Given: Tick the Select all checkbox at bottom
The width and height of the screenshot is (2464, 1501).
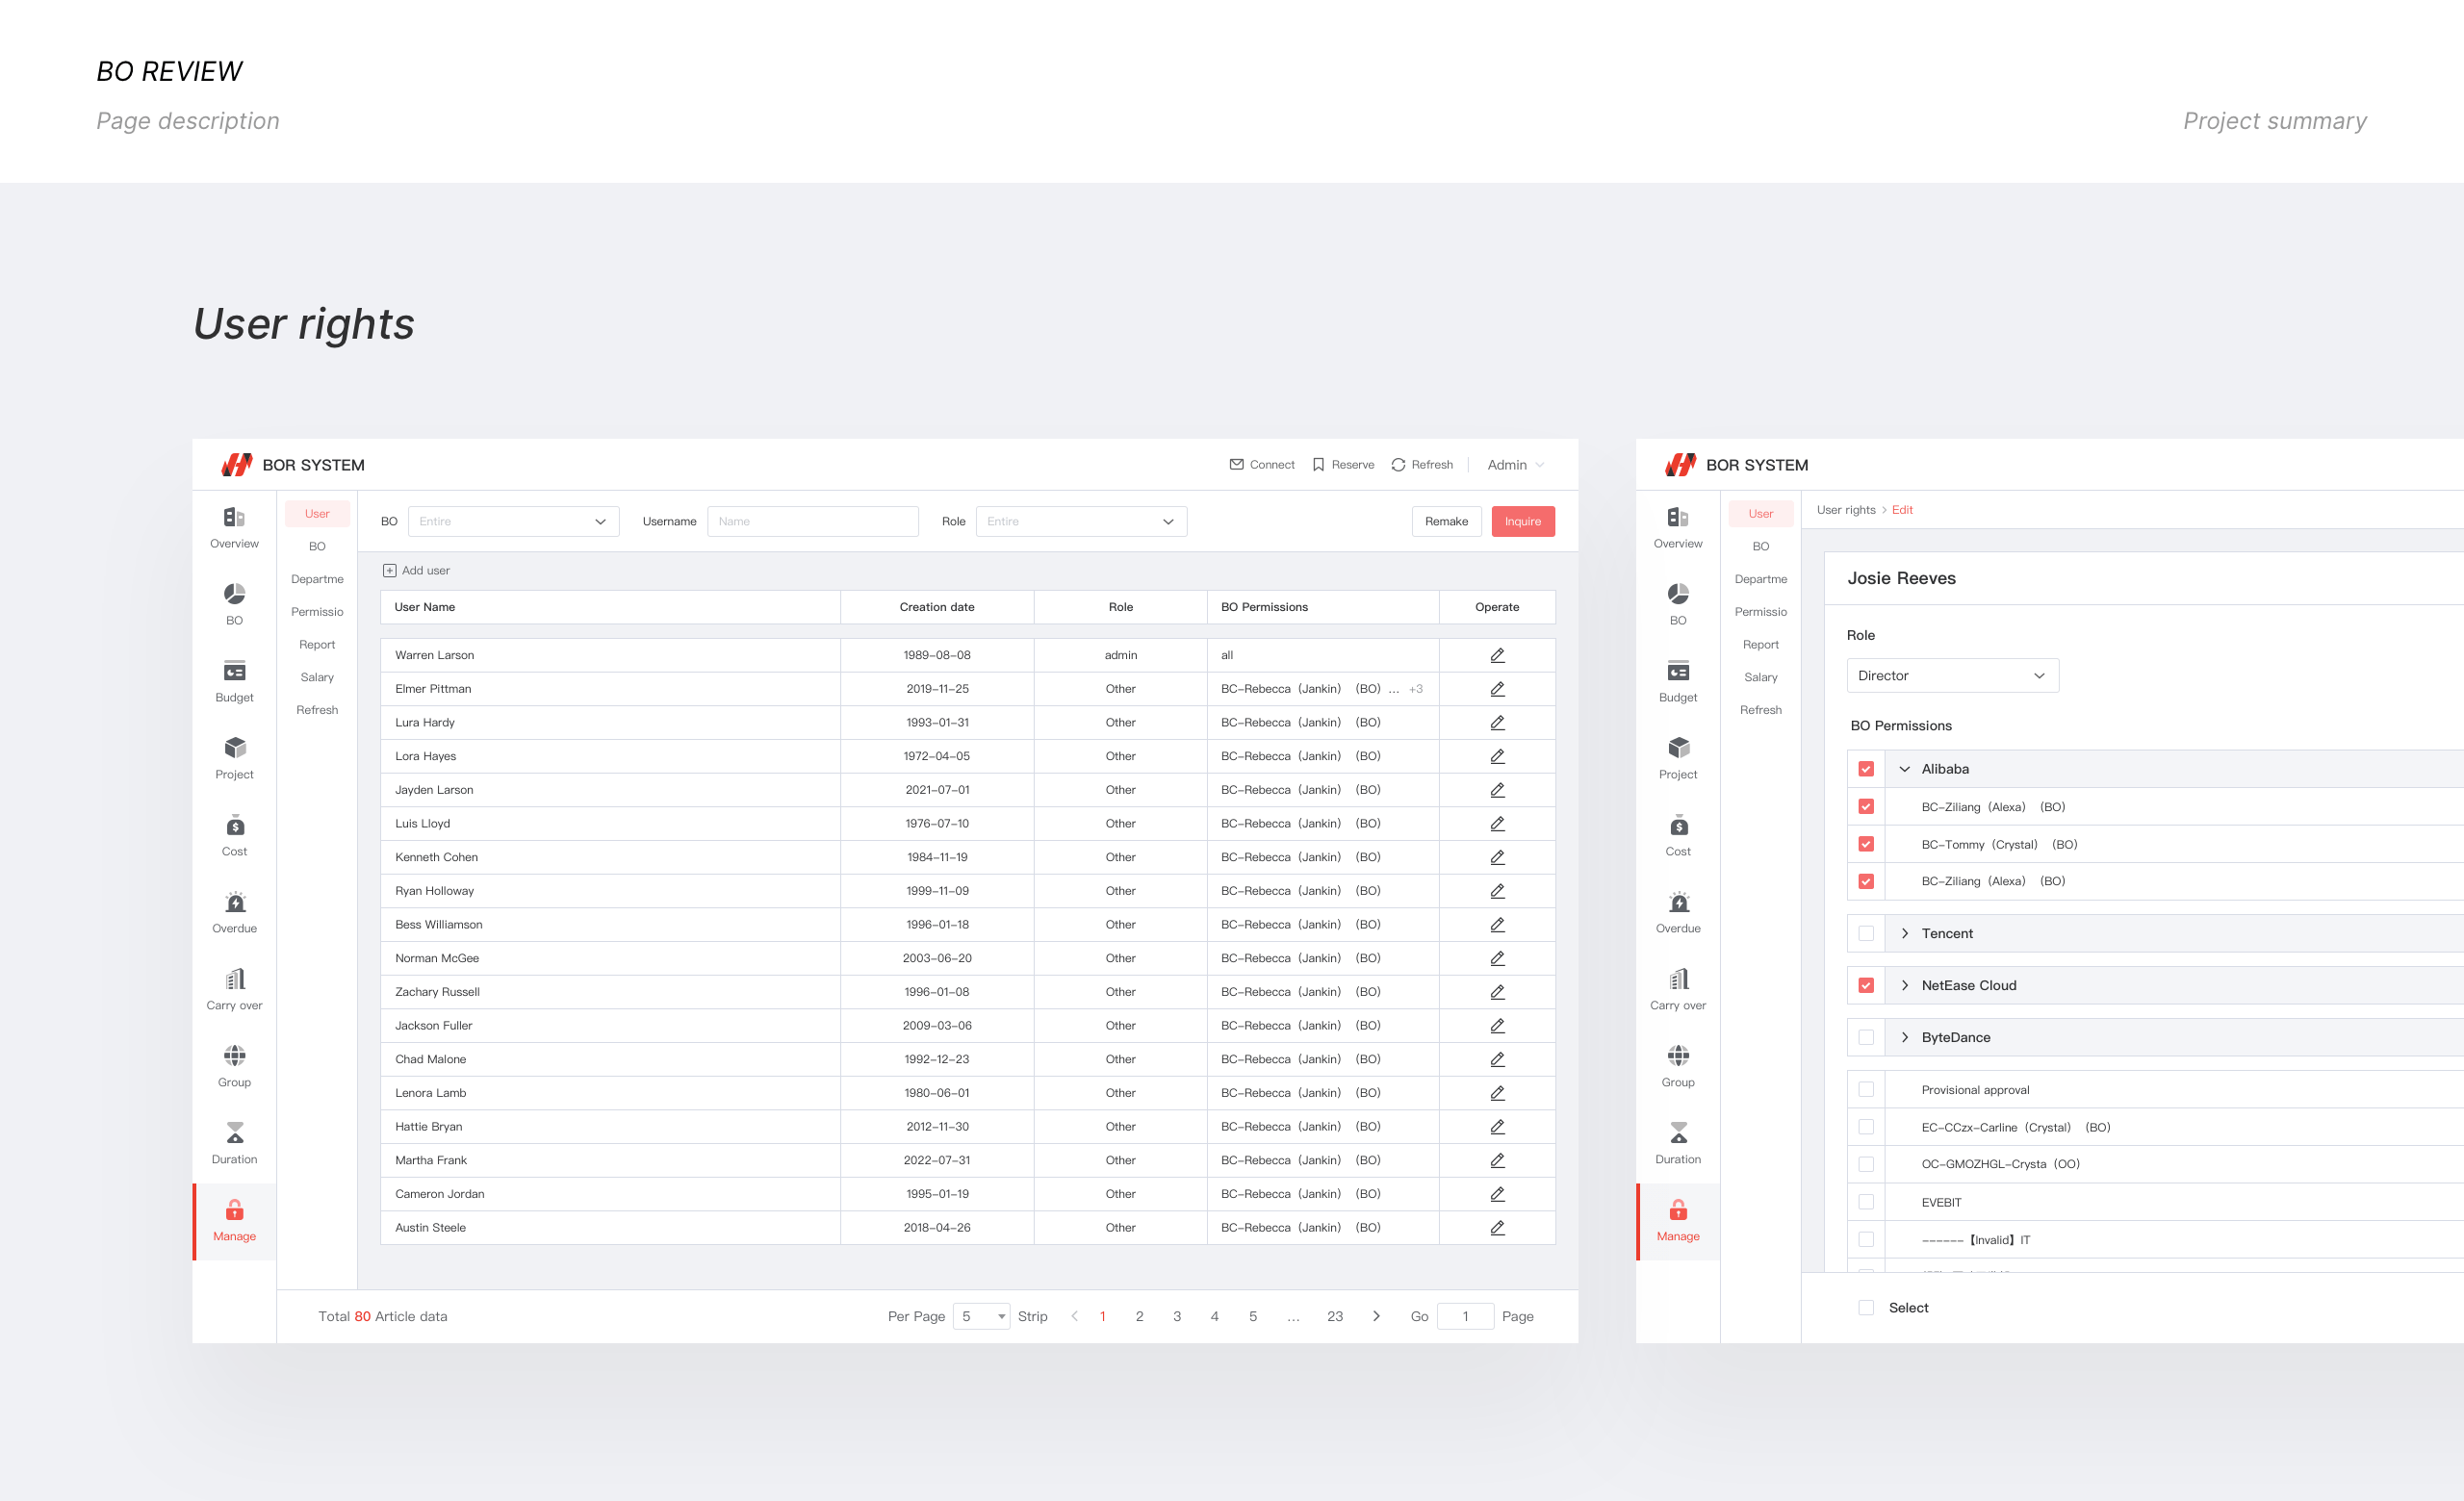Looking at the screenshot, I should coord(1866,1308).
